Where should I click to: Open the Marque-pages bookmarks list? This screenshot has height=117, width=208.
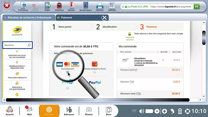(85, 7)
